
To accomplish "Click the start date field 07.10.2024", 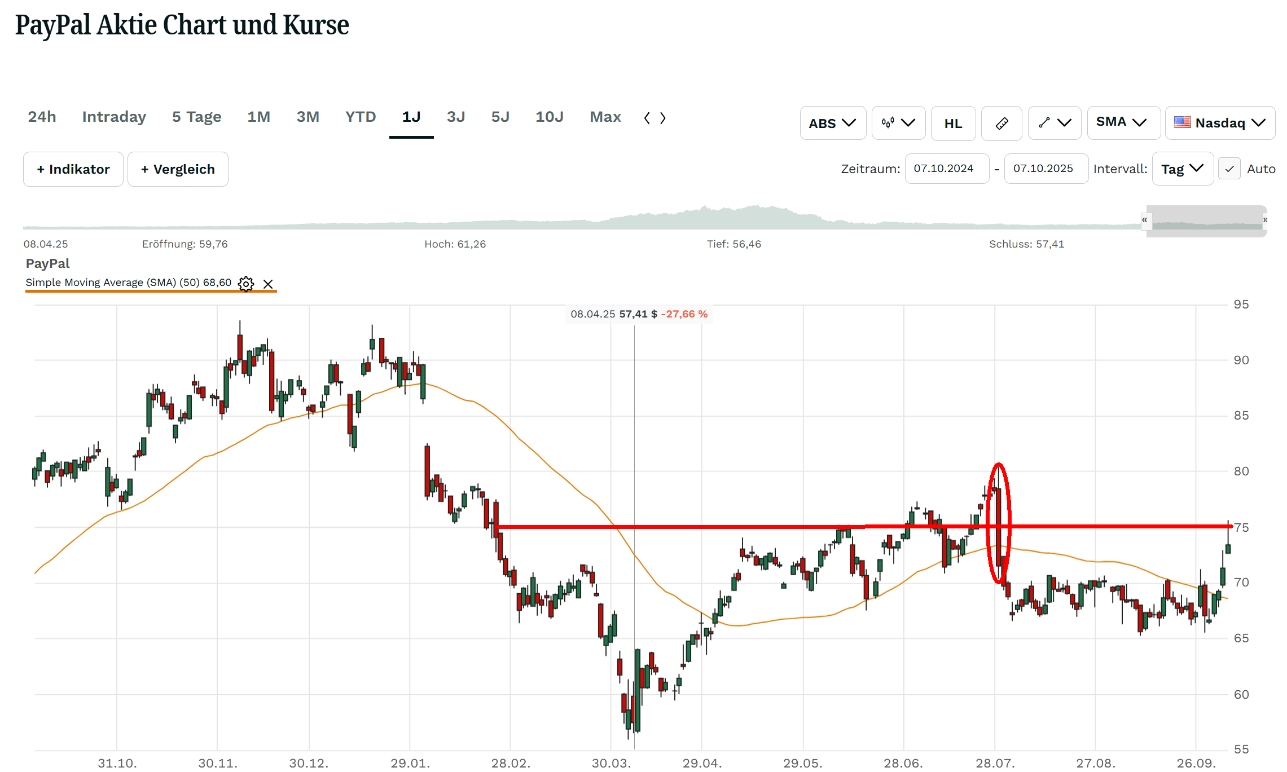I will click(x=946, y=169).
